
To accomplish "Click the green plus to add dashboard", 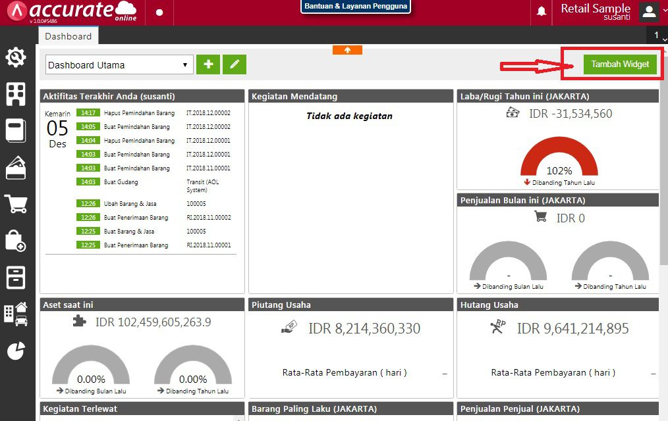I will pyautogui.click(x=208, y=64).
